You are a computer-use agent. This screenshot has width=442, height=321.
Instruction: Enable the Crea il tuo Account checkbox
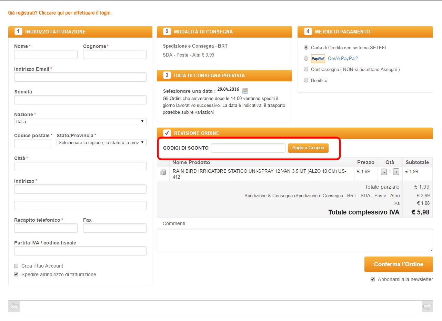click(16, 266)
